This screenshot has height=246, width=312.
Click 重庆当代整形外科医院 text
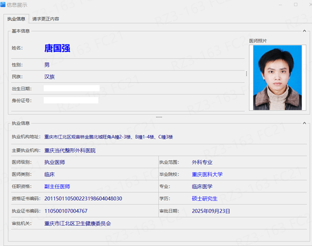[x=70, y=150]
